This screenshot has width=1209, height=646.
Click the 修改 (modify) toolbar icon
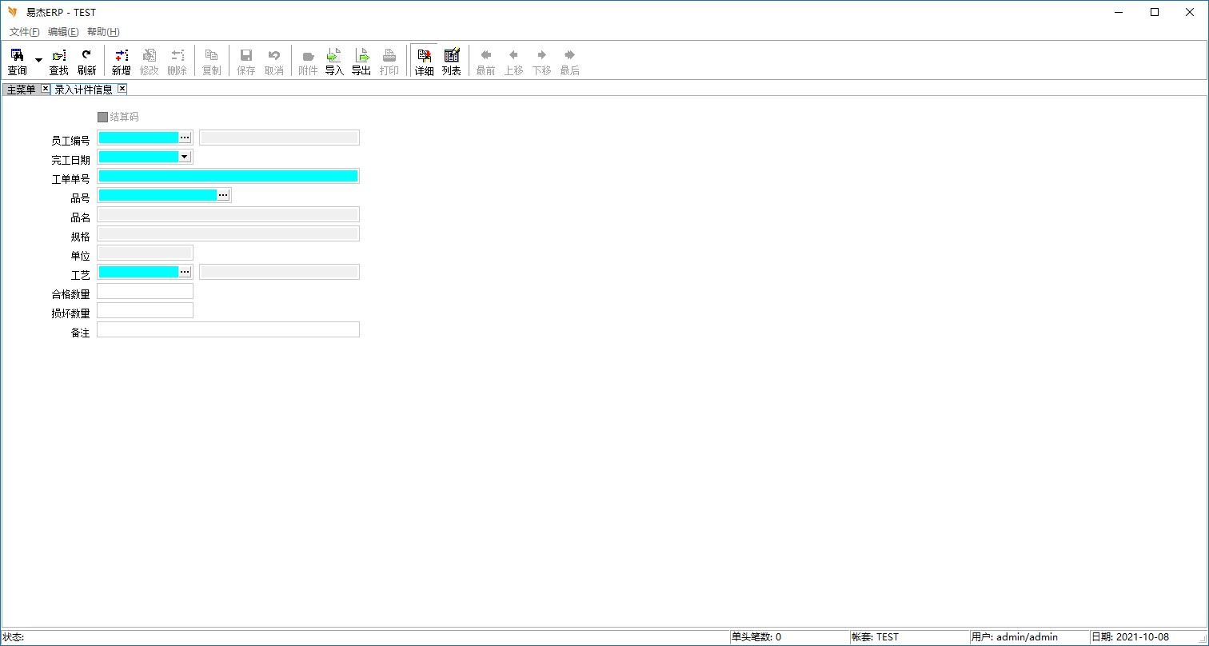149,62
